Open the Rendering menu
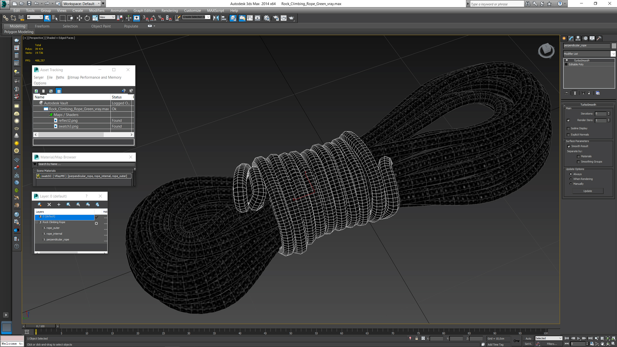Viewport: 617px width, 347px height. coord(169,11)
